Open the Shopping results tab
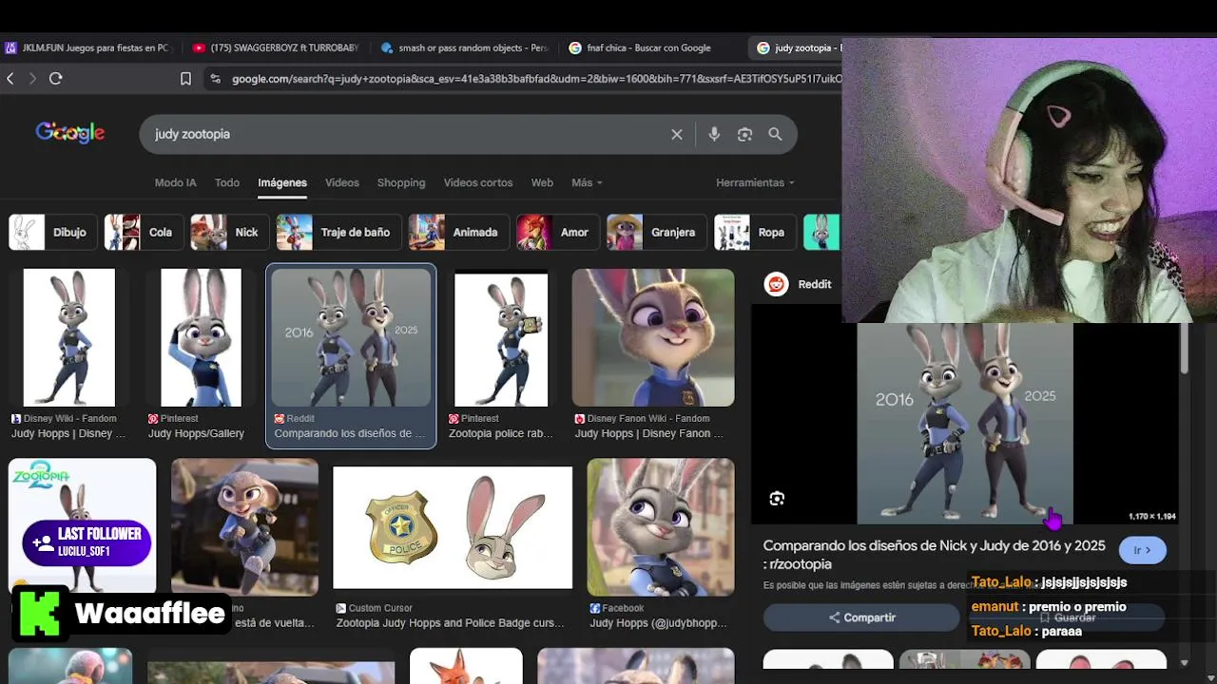 401,182
